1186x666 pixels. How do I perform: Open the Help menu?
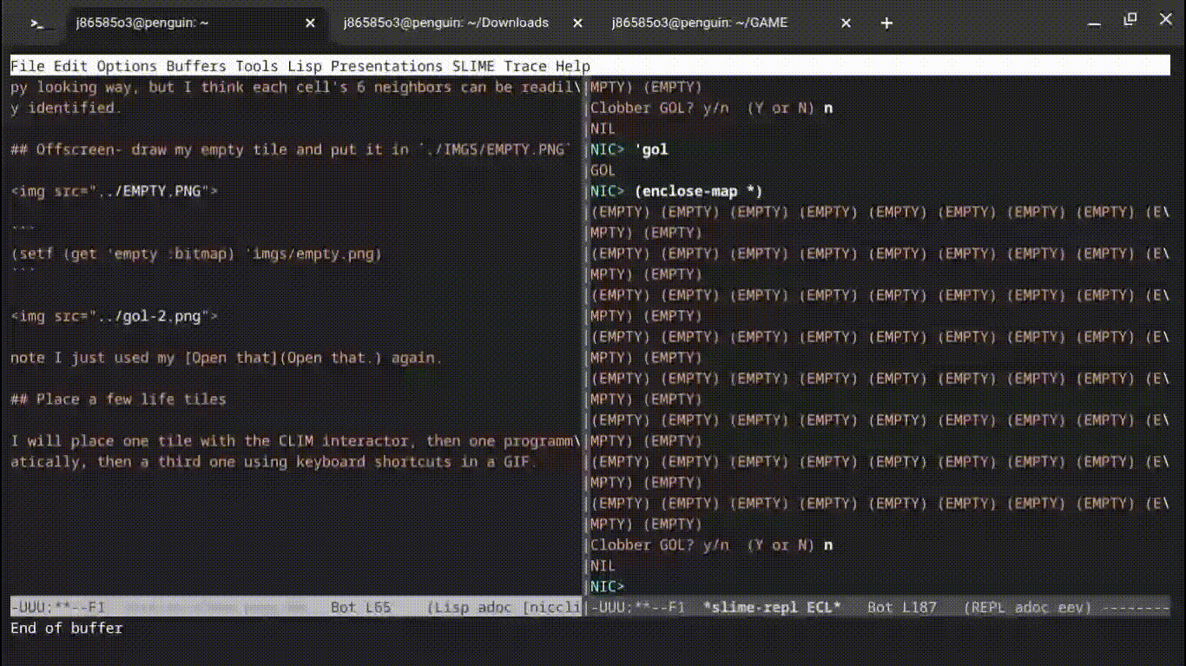point(573,66)
